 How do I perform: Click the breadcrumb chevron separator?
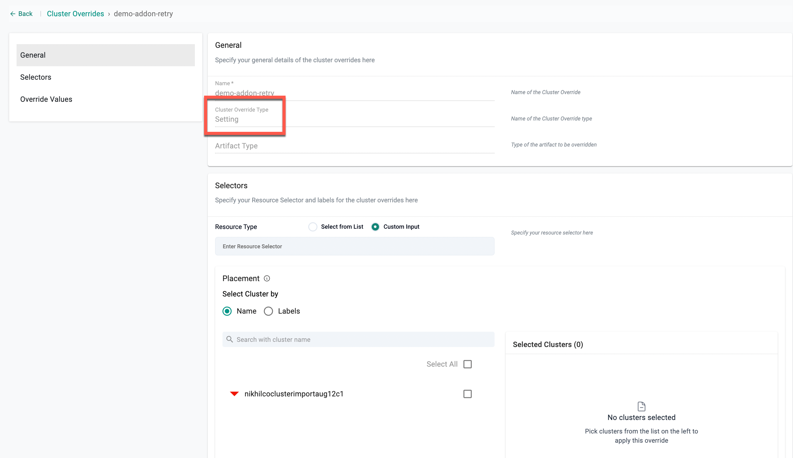pyautogui.click(x=109, y=14)
